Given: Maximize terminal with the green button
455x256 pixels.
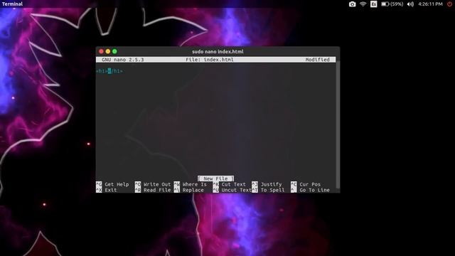Looking at the screenshot, I should pyautogui.click(x=115, y=51).
